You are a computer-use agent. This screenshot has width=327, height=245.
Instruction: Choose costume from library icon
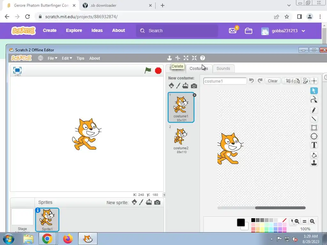coord(171,85)
